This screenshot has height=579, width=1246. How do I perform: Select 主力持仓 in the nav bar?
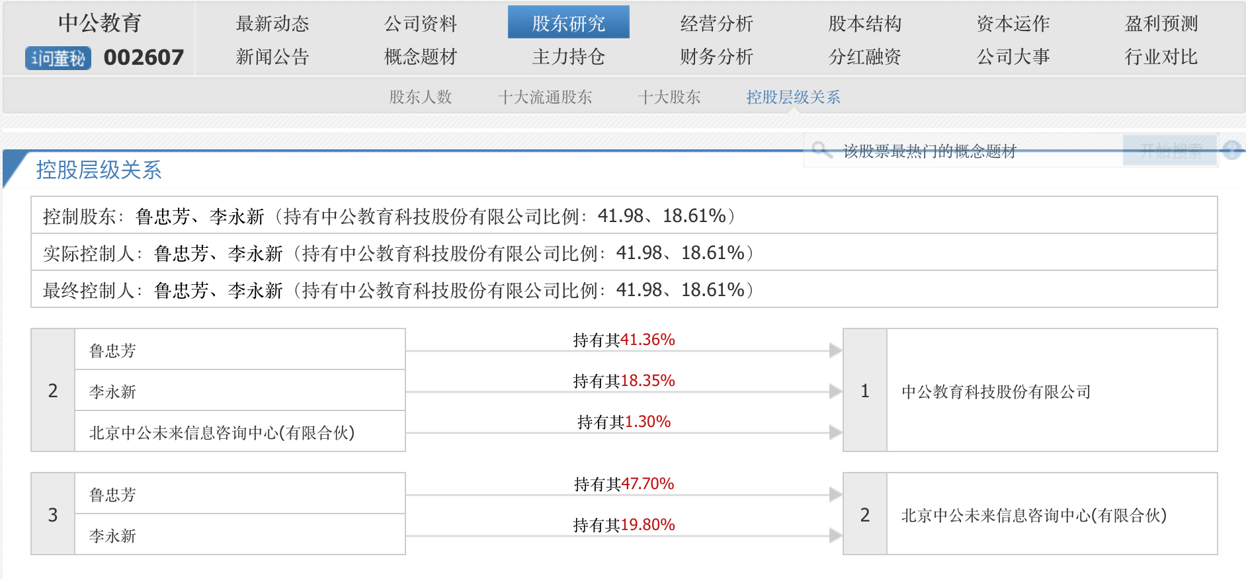568,57
